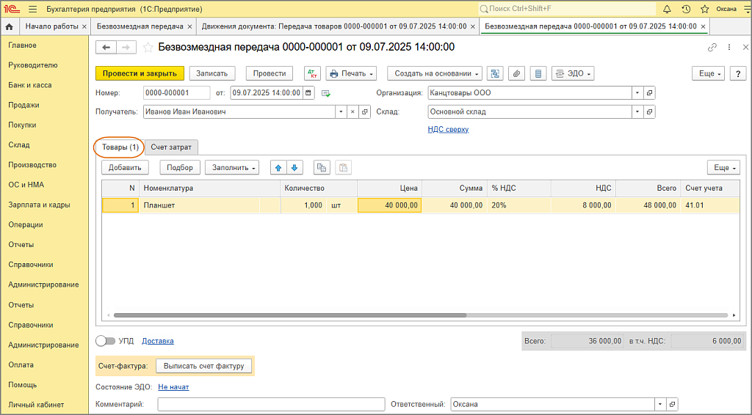Screen dimensions: 752x415
Task: Open the НДС сверху link
Action: pos(448,129)
